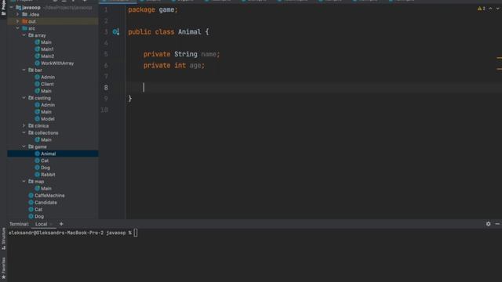Expand the out folder
Viewport: 502px width, 282px height.
pyautogui.click(x=17, y=21)
